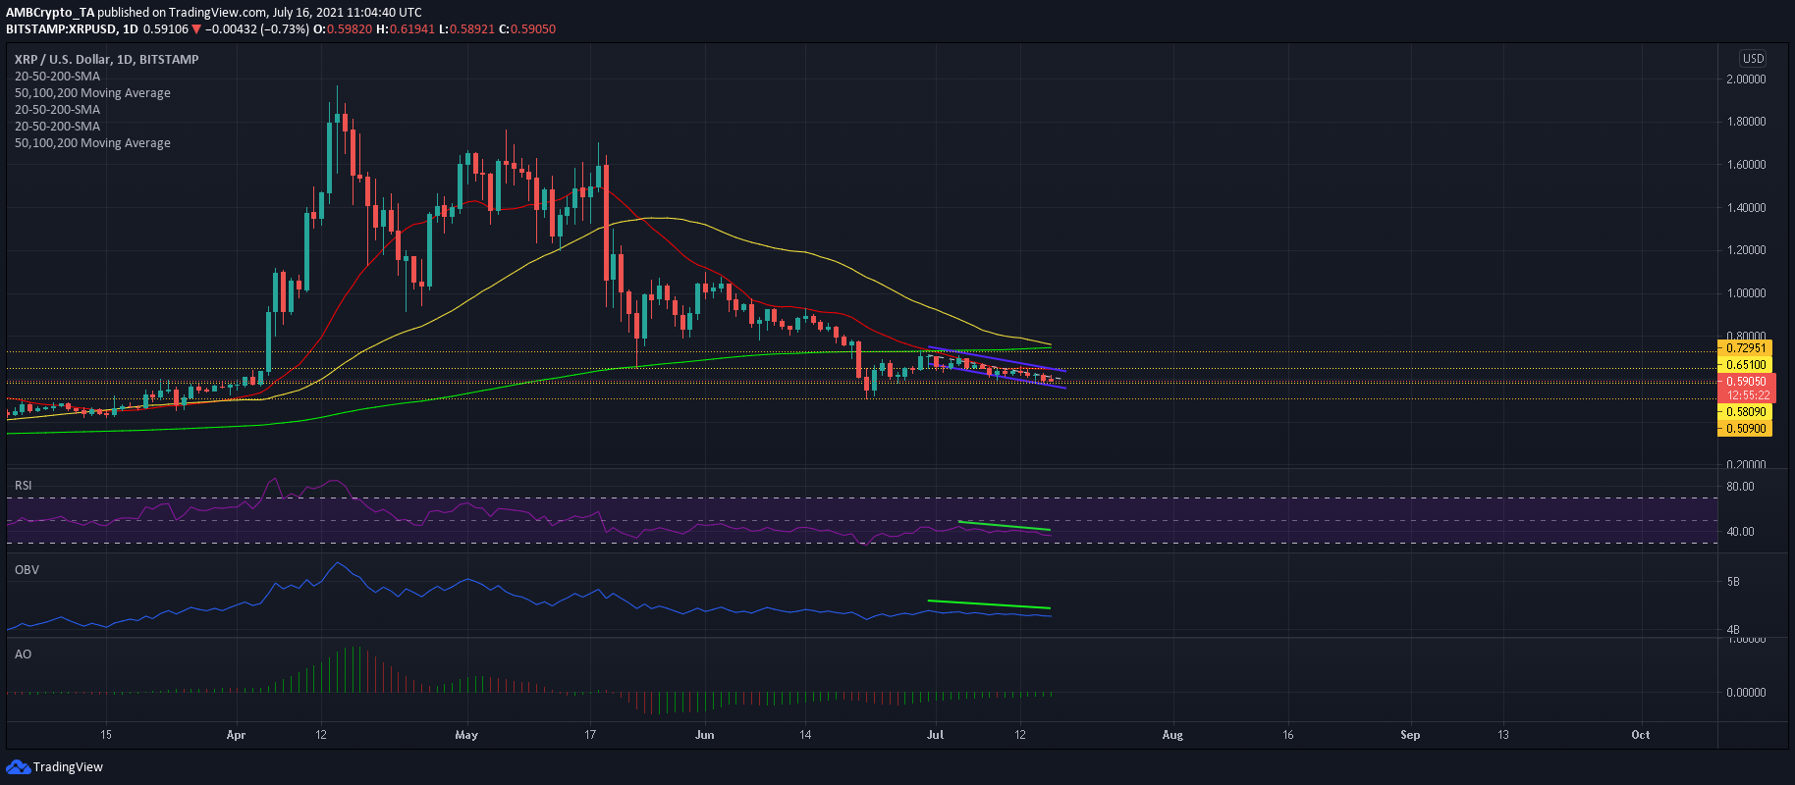Click the AMBCrypto_TA publisher text

point(50,13)
